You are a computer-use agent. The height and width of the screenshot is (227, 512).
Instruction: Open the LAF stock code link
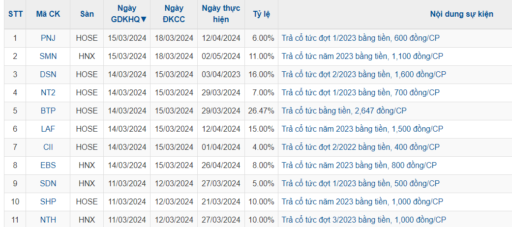48,129
